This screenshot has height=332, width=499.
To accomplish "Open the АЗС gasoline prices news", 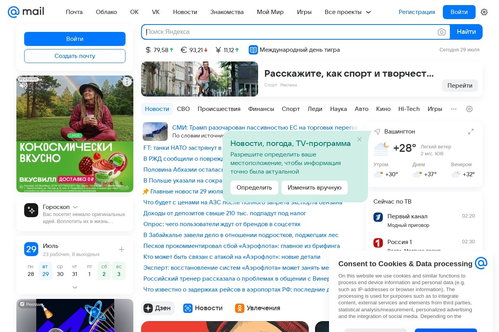I will pyautogui.click(x=243, y=202).
